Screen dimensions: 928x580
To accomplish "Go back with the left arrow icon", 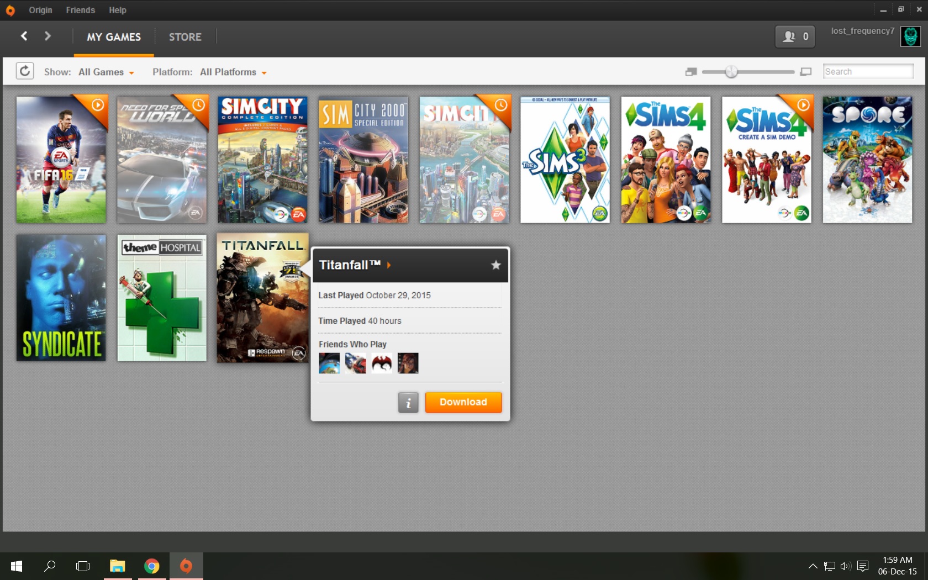I will [x=24, y=36].
